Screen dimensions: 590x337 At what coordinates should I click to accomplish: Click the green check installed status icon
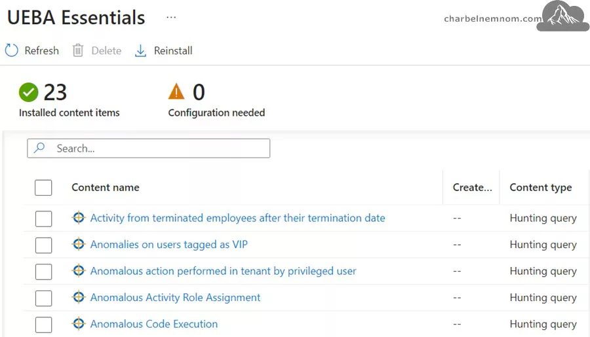[x=29, y=92]
